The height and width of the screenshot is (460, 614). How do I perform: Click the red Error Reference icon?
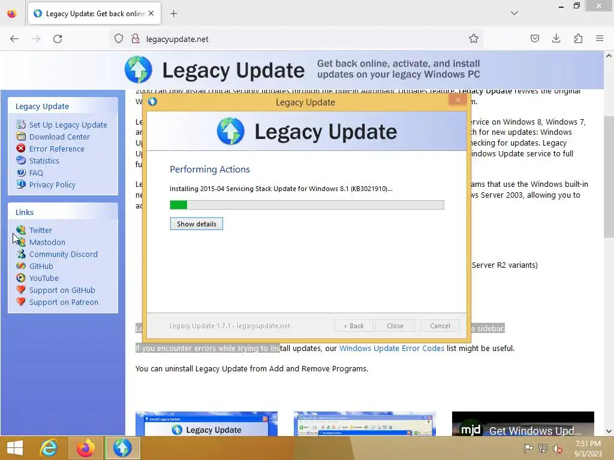pos(21,149)
